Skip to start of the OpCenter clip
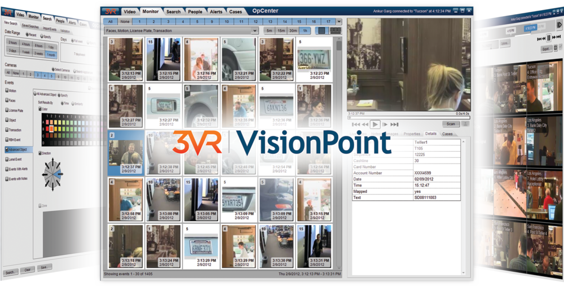 pos(356,125)
